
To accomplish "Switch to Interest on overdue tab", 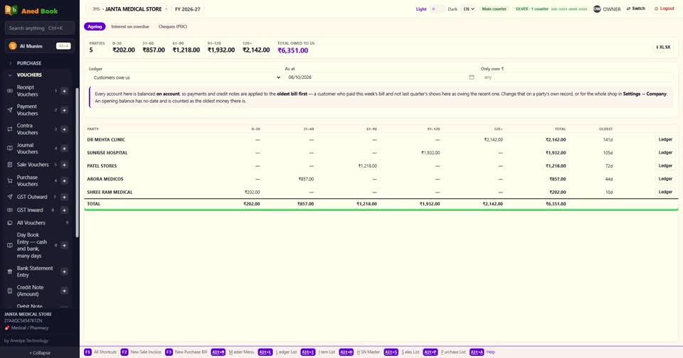I will click(129, 26).
